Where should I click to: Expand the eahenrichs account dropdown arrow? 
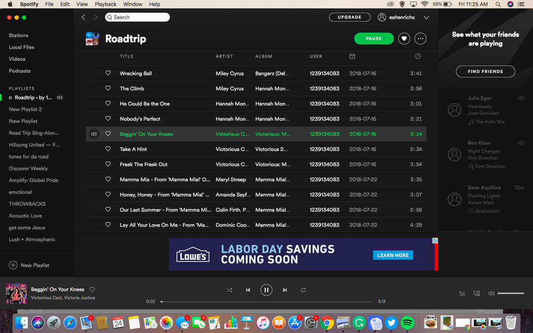coord(426,17)
